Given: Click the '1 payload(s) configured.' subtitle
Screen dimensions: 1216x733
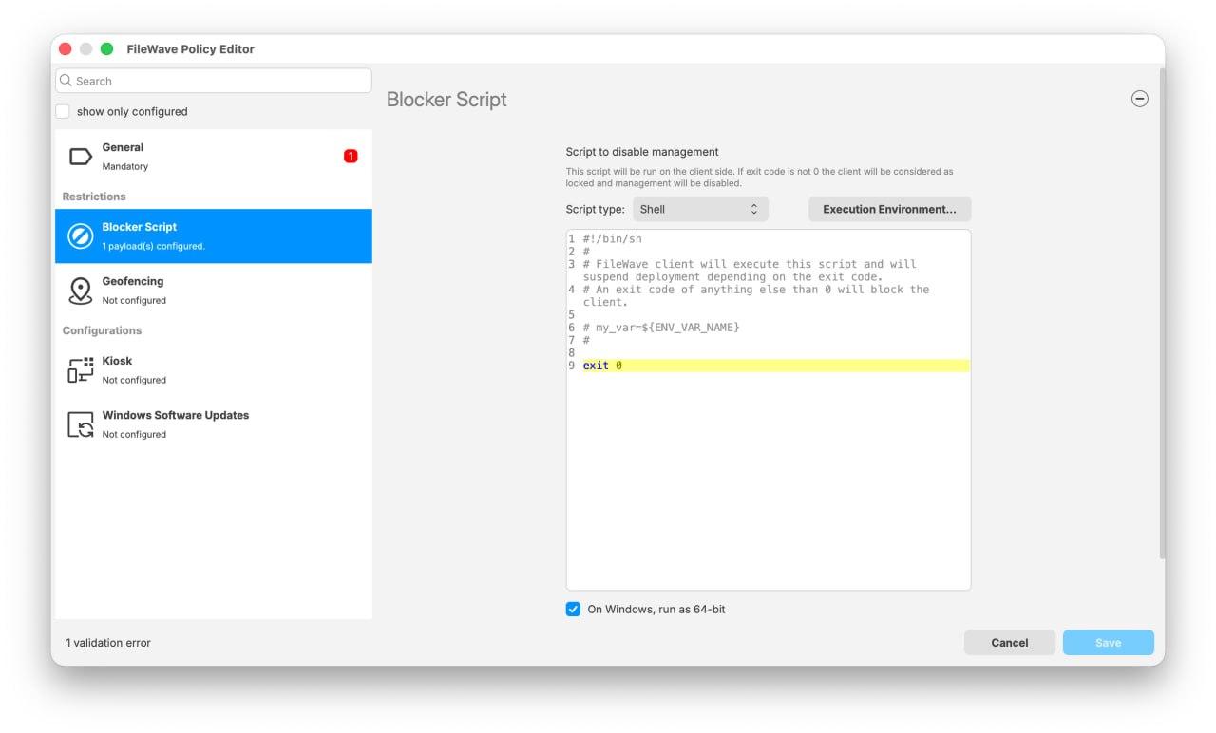Looking at the screenshot, I should click(x=154, y=246).
